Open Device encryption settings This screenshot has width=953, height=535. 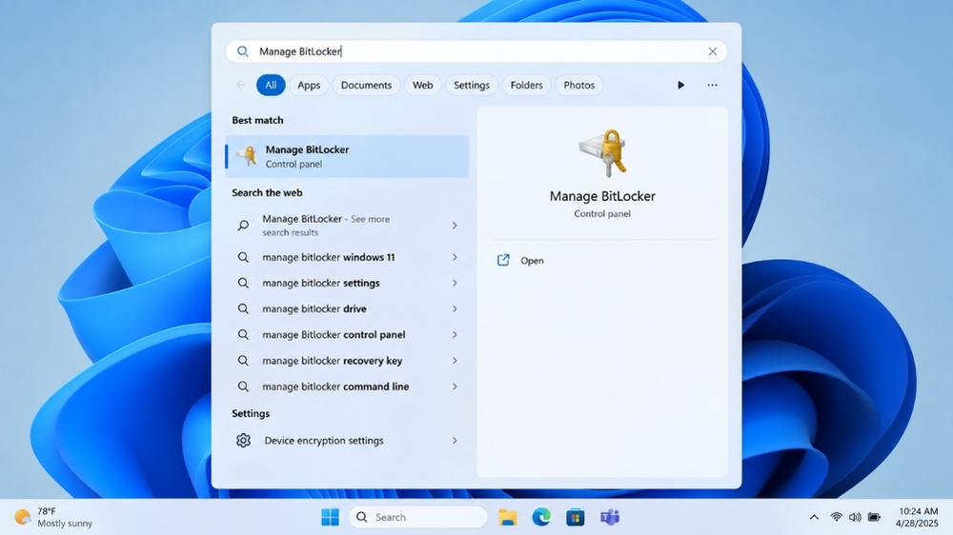point(347,440)
